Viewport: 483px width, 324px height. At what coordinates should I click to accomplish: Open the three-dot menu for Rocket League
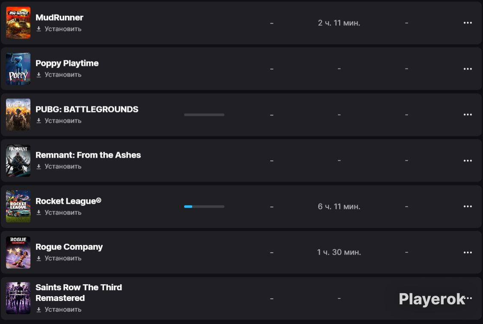click(468, 206)
